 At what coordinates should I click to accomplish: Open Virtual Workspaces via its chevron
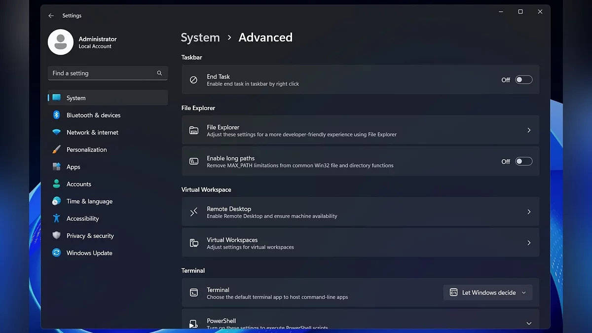click(x=528, y=243)
